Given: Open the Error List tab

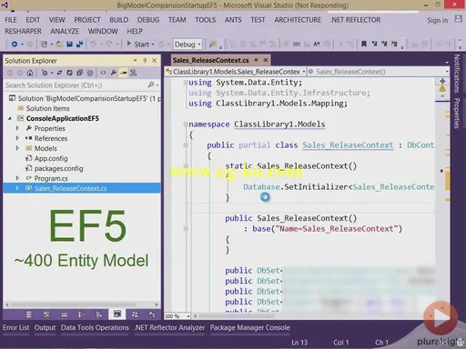Looking at the screenshot, I should (15, 328).
